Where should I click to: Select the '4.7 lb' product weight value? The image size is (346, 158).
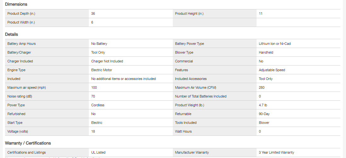coord(263,105)
